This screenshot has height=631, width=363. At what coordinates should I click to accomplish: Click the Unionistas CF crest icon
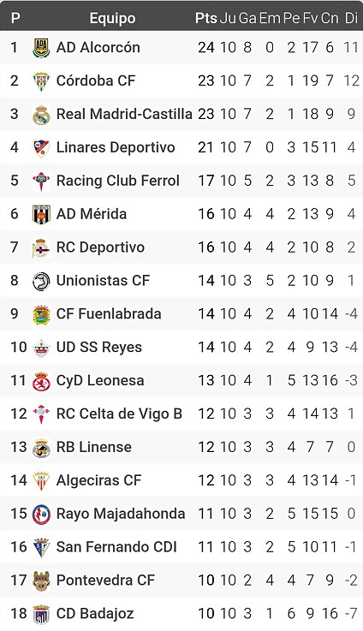tap(41, 282)
